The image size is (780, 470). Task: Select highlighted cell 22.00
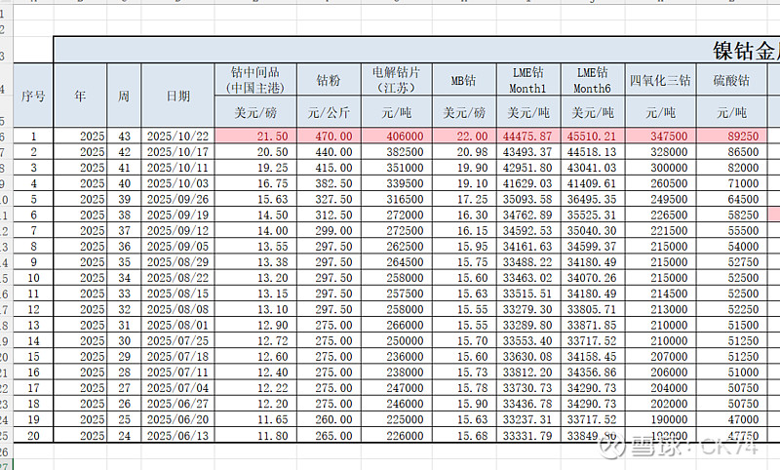(464, 136)
